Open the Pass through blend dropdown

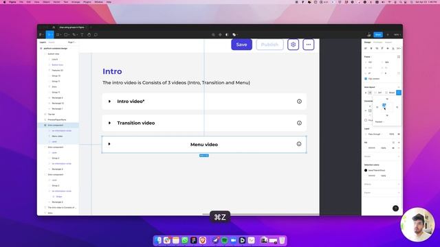[375, 134]
